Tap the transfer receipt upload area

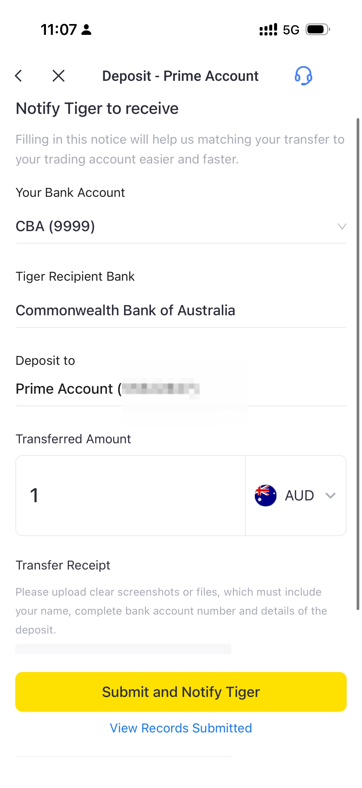click(x=123, y=649)
